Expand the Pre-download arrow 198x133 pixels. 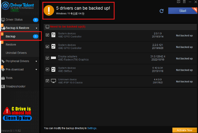[x=36, y=69]
